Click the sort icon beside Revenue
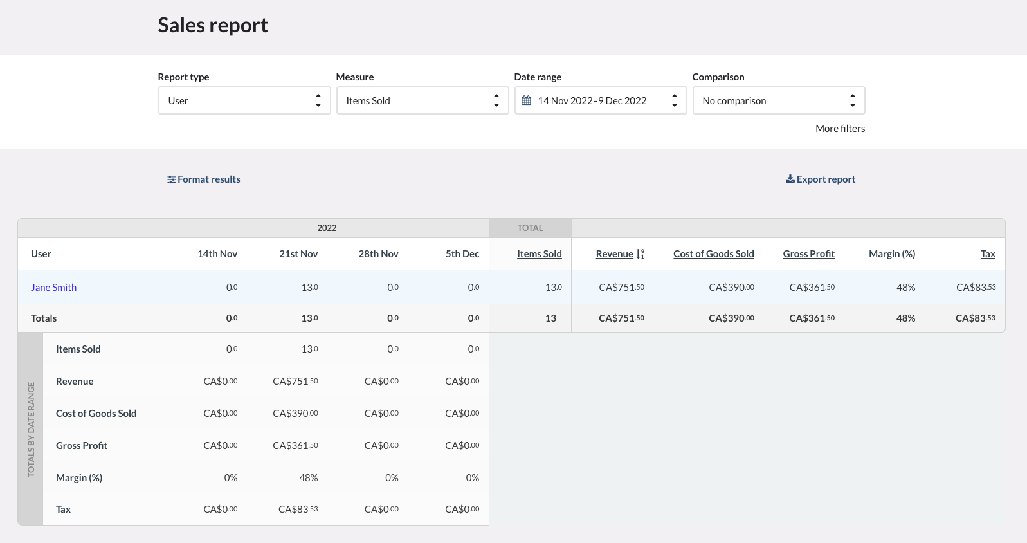 [x=640, y=254]
